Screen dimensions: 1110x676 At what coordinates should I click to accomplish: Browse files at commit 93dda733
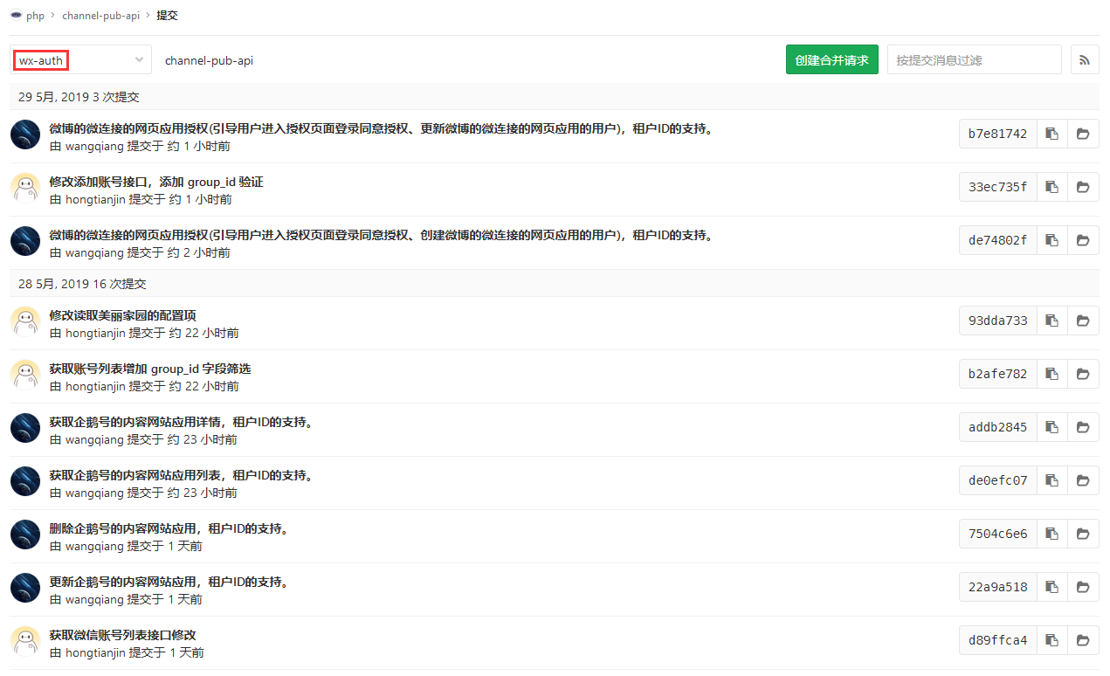pyautogui.click(x=1083, y=321)
